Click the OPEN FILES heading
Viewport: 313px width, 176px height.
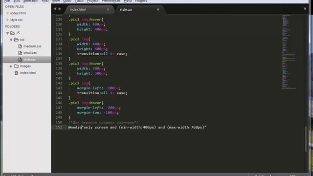(14, 6)
